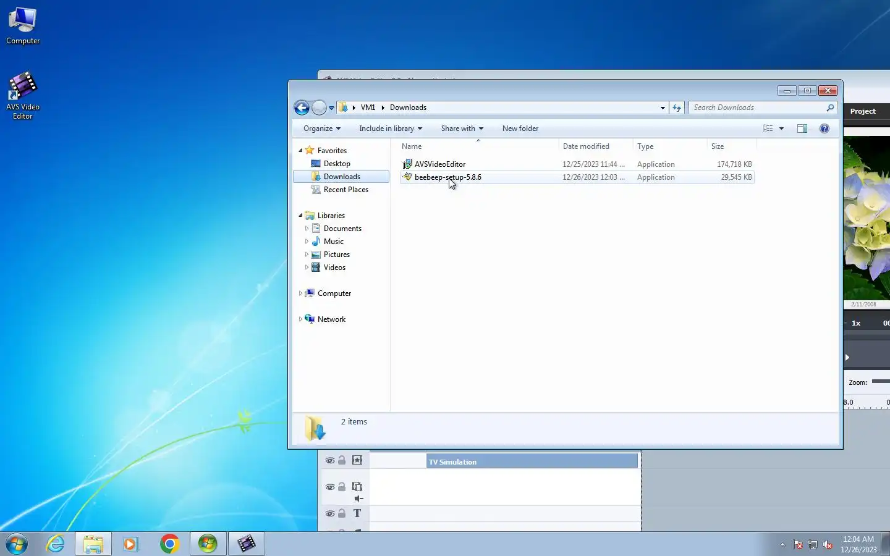Screen dimensions: 890x556
Task: Launch Google Chrome from the taskbar
Action: 169,544
